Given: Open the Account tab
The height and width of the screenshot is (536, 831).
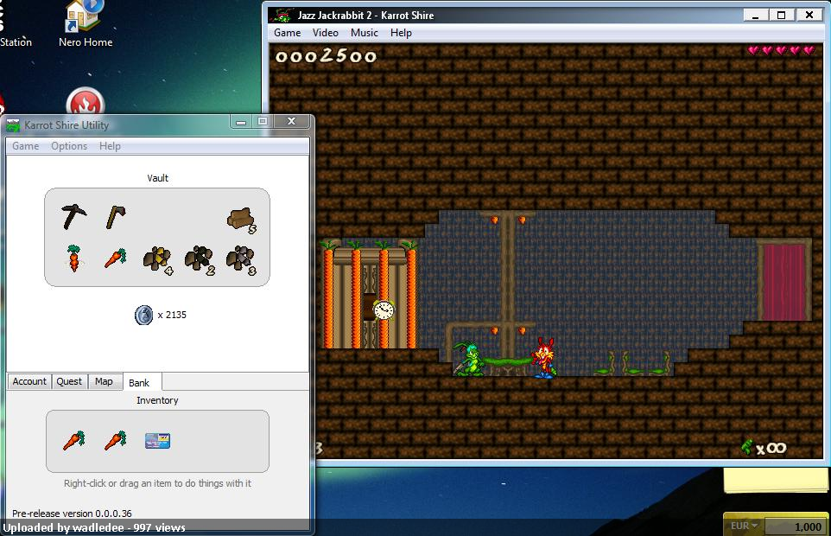Looking at the screenshot, I should tap(29, 381).
